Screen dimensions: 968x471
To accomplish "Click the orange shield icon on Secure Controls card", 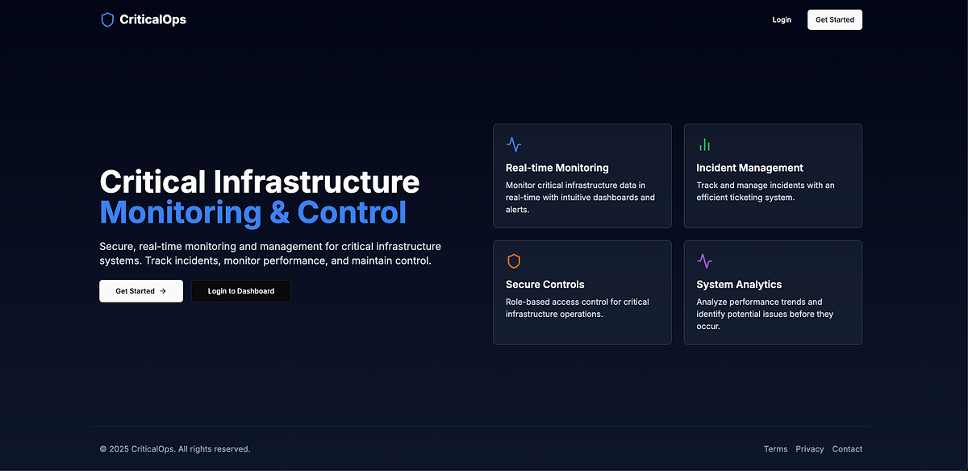I will click(x=514, y=261).
